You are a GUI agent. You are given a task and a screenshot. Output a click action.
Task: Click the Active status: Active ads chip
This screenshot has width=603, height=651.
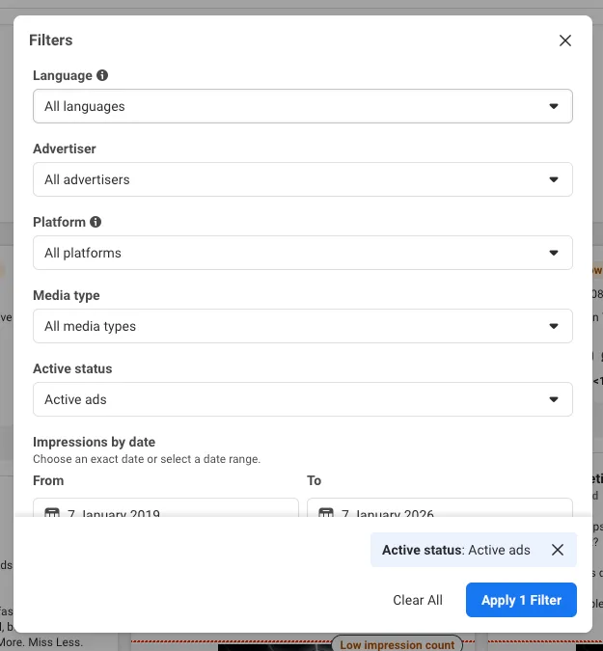tap(456, 550)
